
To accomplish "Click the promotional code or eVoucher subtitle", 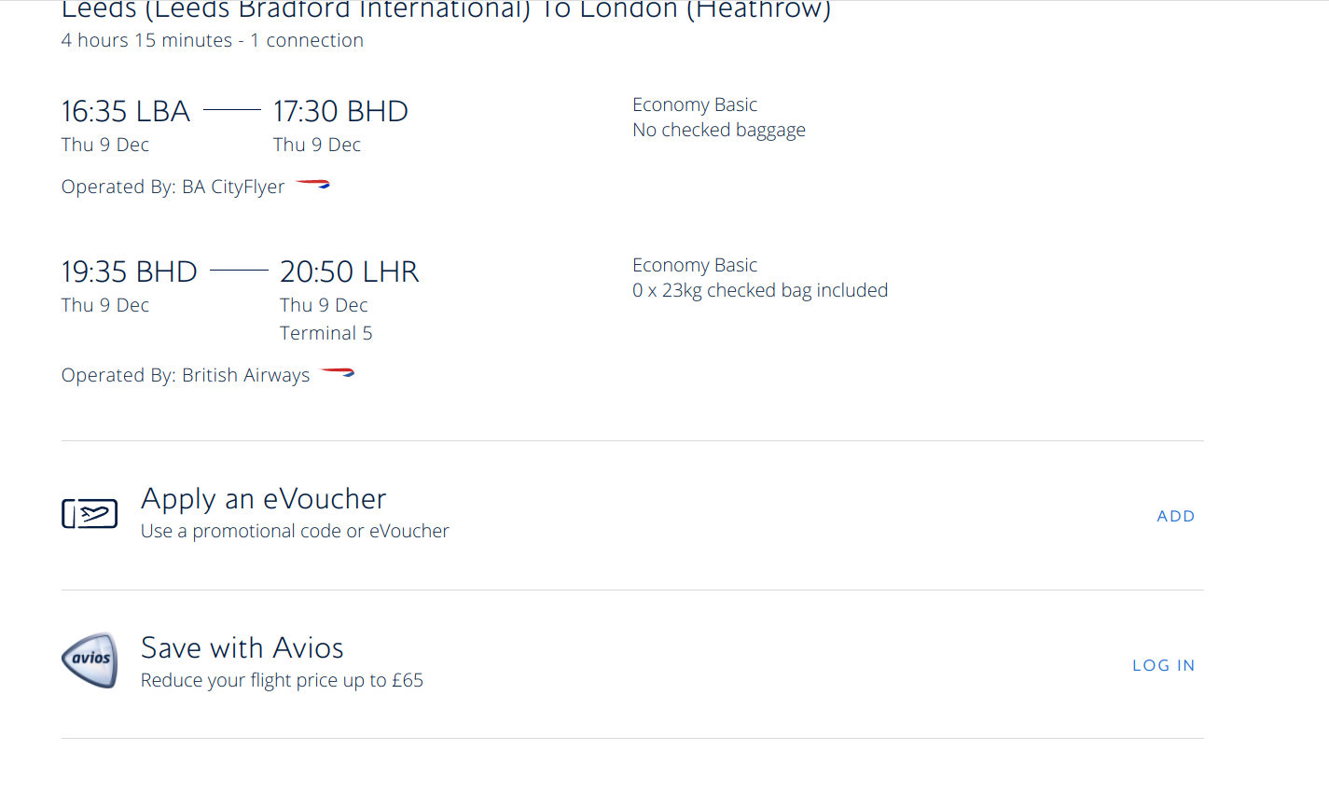I will pyautogui.click(x=295, y=531).
